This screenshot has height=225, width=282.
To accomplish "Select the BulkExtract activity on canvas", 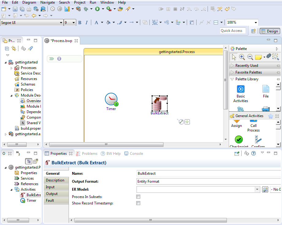I will [x=160, y=104].
